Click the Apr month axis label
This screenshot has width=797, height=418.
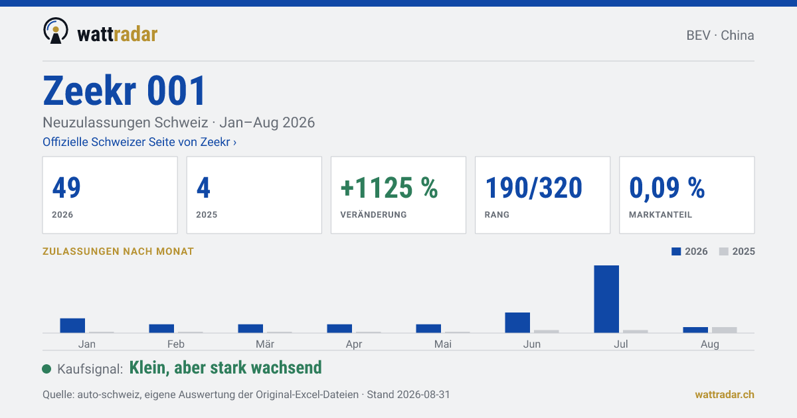[x=354, y=344]
